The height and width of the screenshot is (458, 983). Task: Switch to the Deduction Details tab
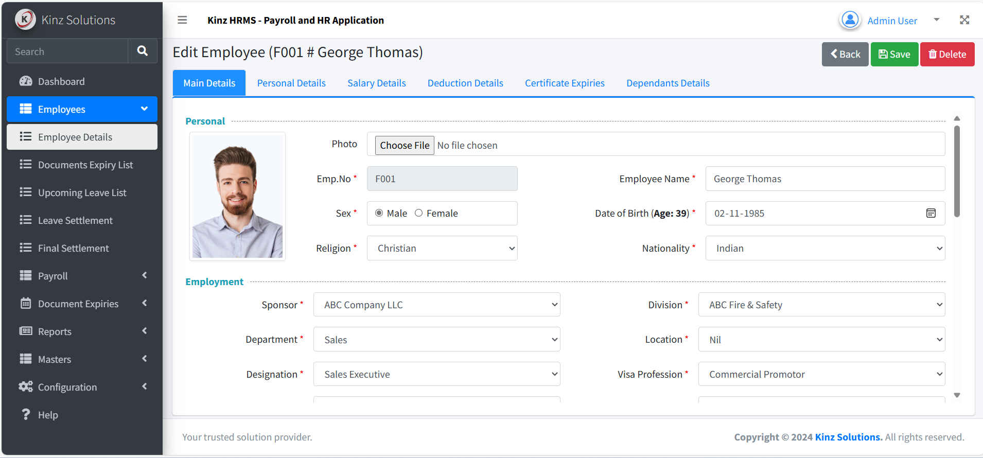[465, 83]
